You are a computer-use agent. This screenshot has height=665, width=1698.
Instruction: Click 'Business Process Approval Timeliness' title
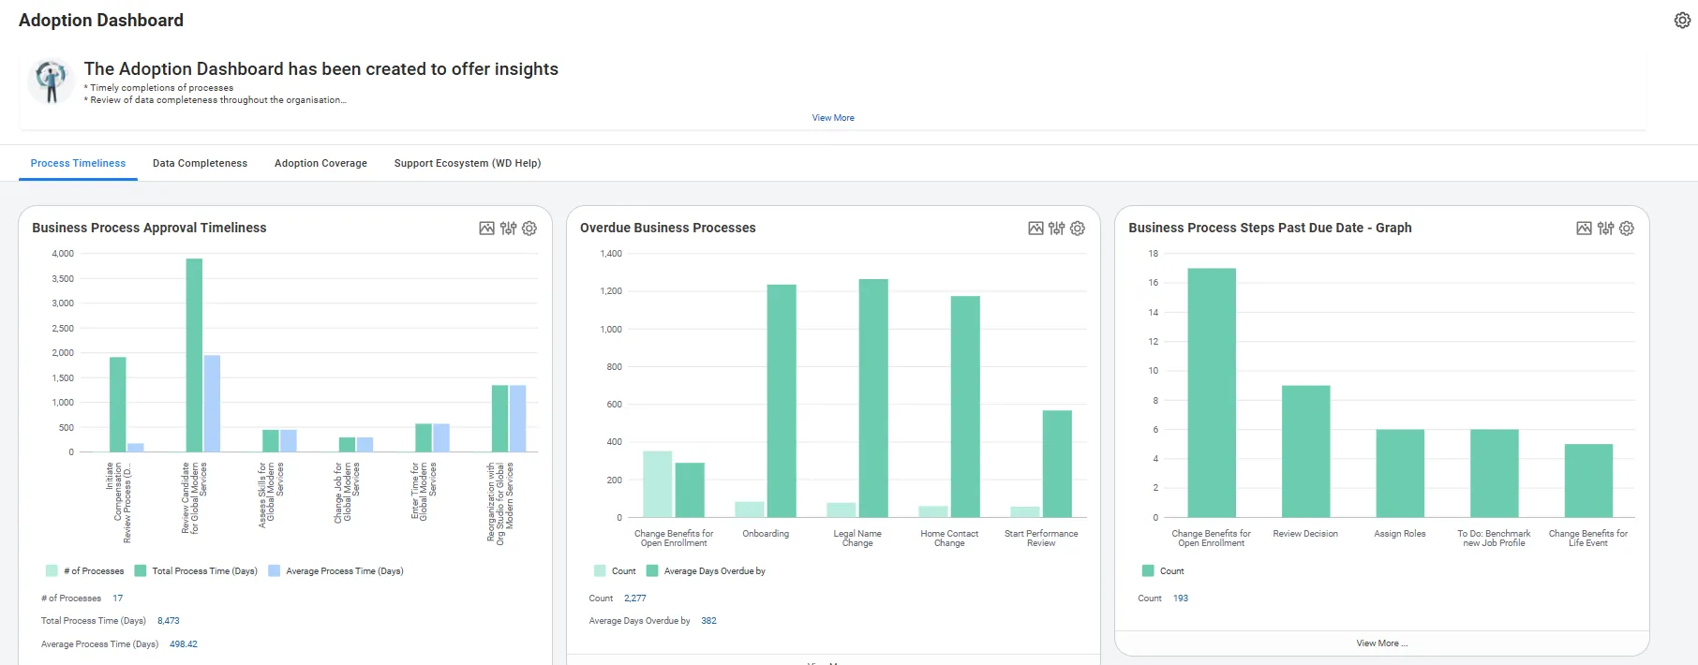(149, 228)
